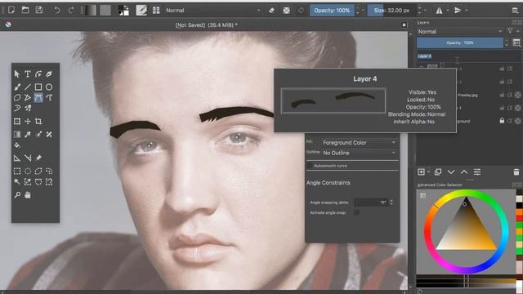The image size is (523, 294).
Task: Save the document with the floppy icon
Action: click(x=39, y=10)
